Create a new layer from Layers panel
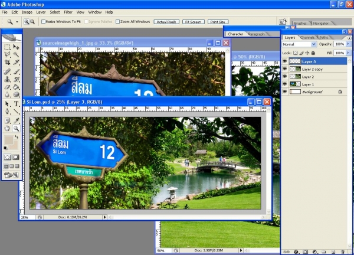Image resolution: width=354 pixels, height=255 pixels. click(x=333, y=251)
